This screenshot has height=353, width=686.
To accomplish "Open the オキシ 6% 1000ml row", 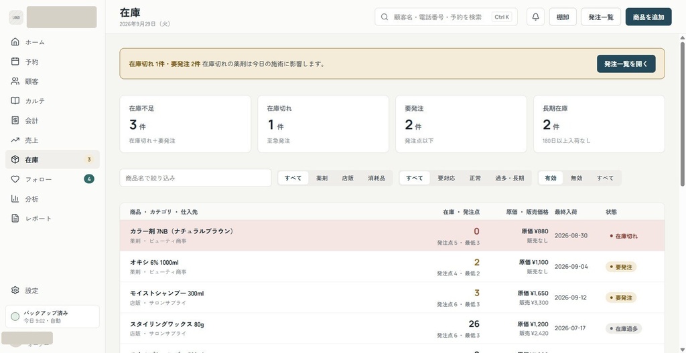I will point(392,267).
